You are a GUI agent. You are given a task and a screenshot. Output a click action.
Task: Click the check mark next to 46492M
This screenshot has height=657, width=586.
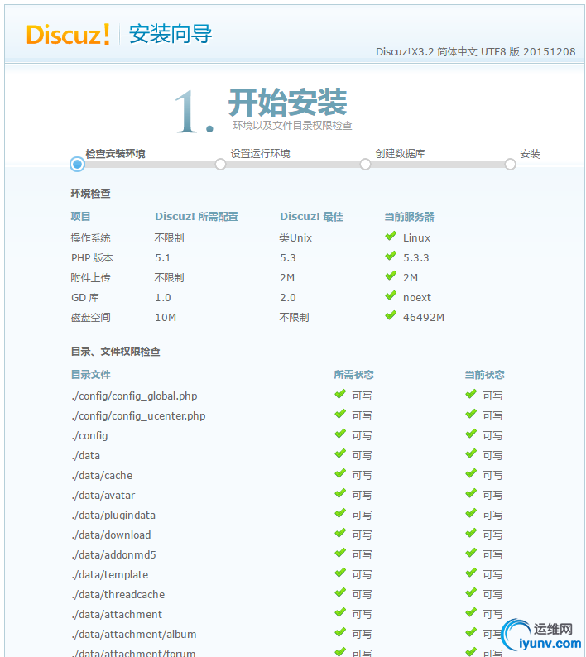(x=391, y=315)
